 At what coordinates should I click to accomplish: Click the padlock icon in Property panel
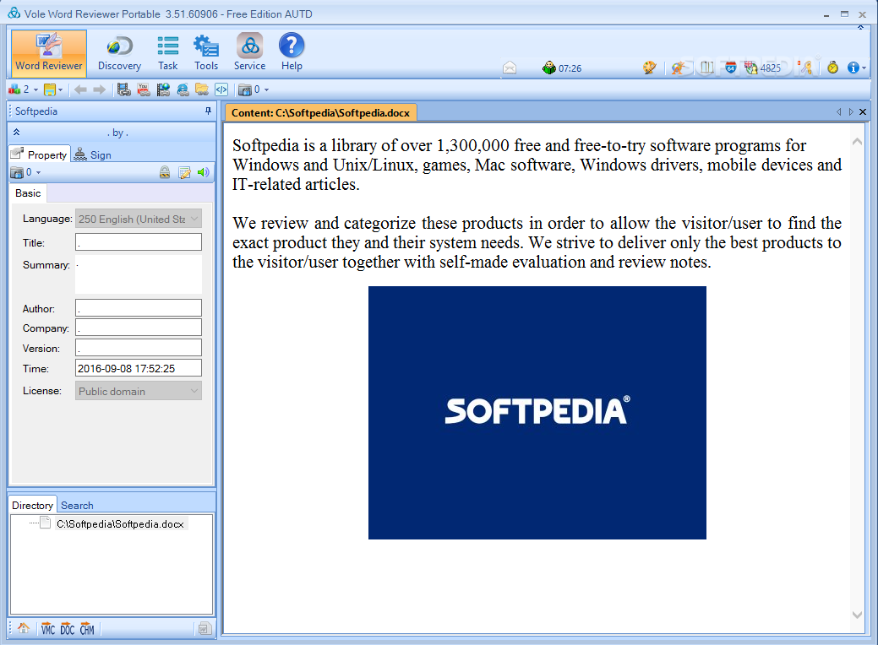tap(165, 172)
